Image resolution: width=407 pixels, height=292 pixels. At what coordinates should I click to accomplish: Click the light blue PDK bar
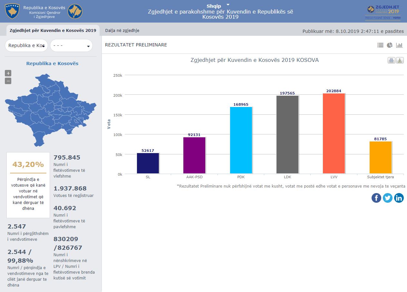point(241,140)
